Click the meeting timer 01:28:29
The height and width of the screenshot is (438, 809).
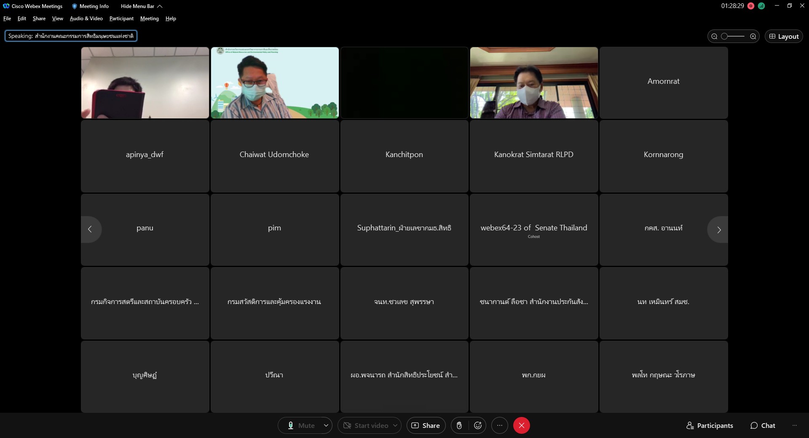point(732,6)
